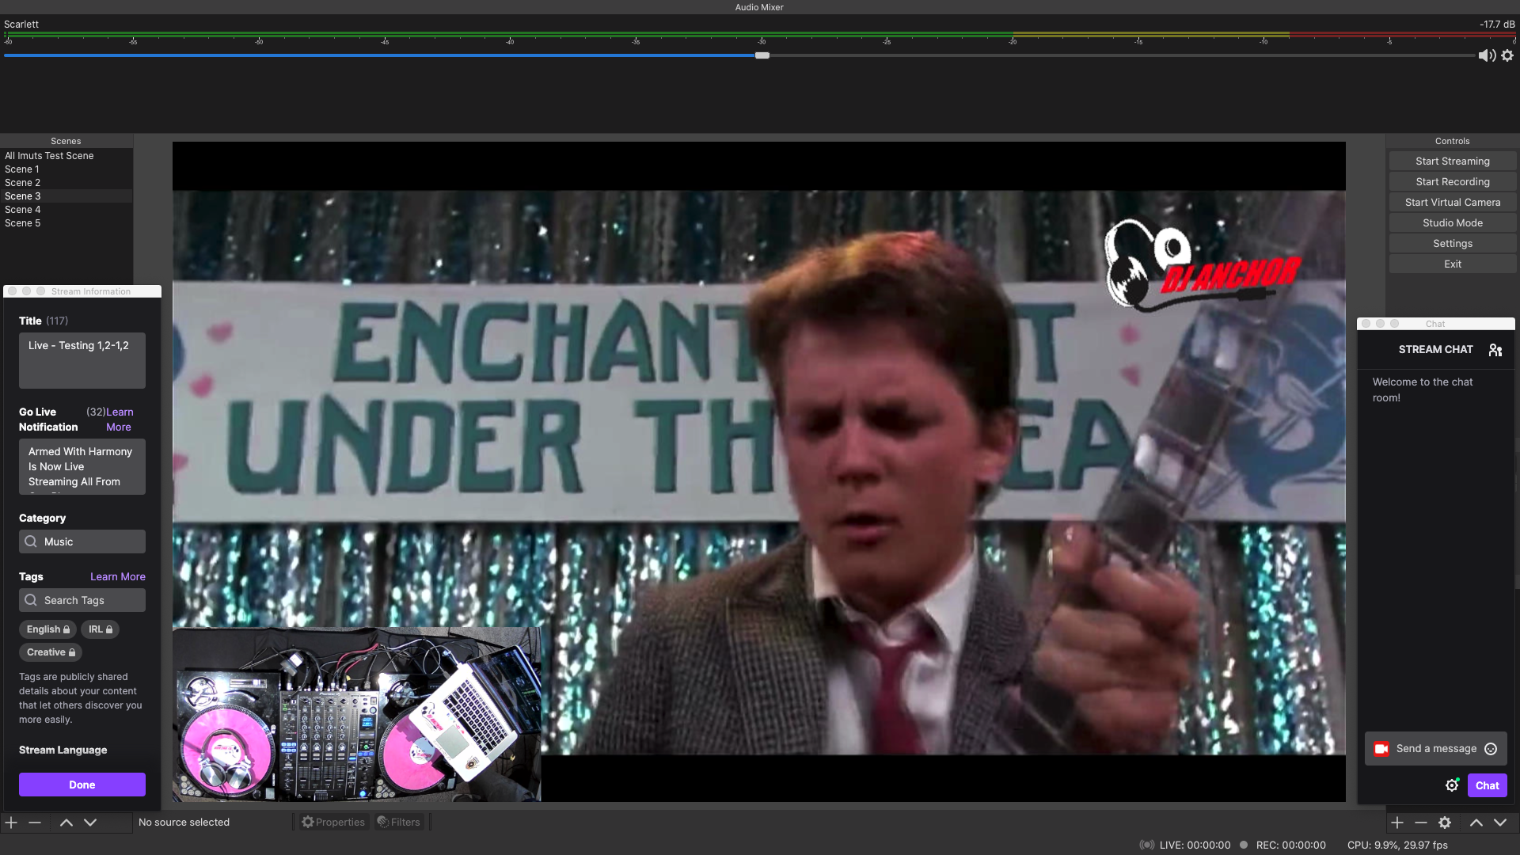Open Settings from the Controls panel

1453,243
